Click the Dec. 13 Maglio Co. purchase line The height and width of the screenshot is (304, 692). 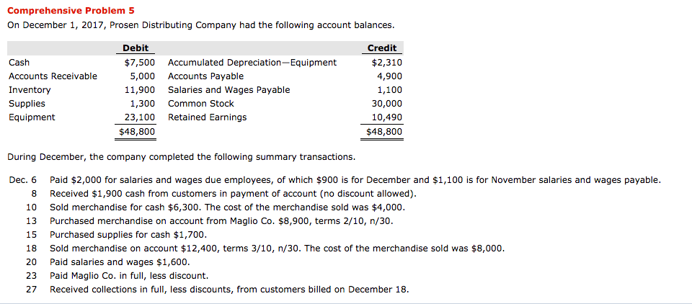(x=221, y=221)
